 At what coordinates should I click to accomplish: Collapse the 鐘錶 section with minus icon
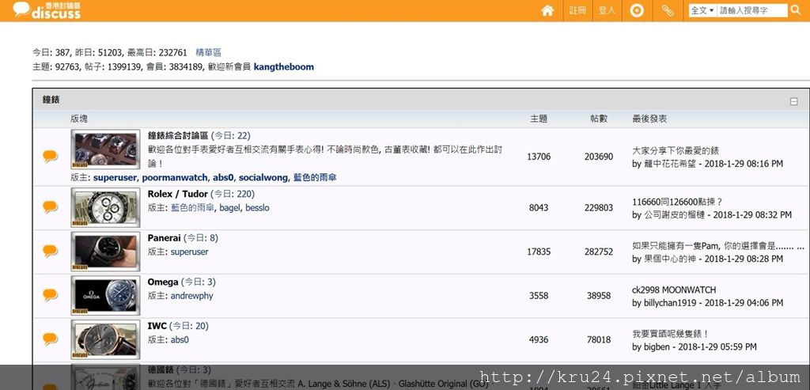[x=794, y=102]
